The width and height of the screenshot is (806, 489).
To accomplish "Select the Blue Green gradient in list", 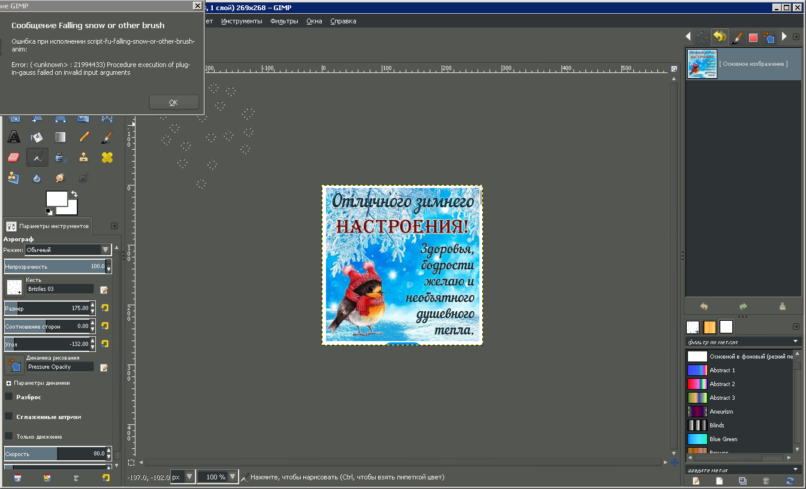I will click(x=723, y=439).
